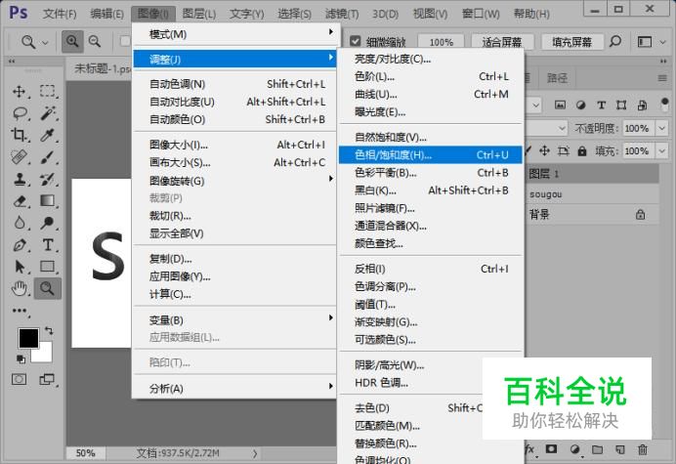Open the 填充 100% dropdown arrow
The height and width of the screenshot is (464, 676).
(661, 151)
